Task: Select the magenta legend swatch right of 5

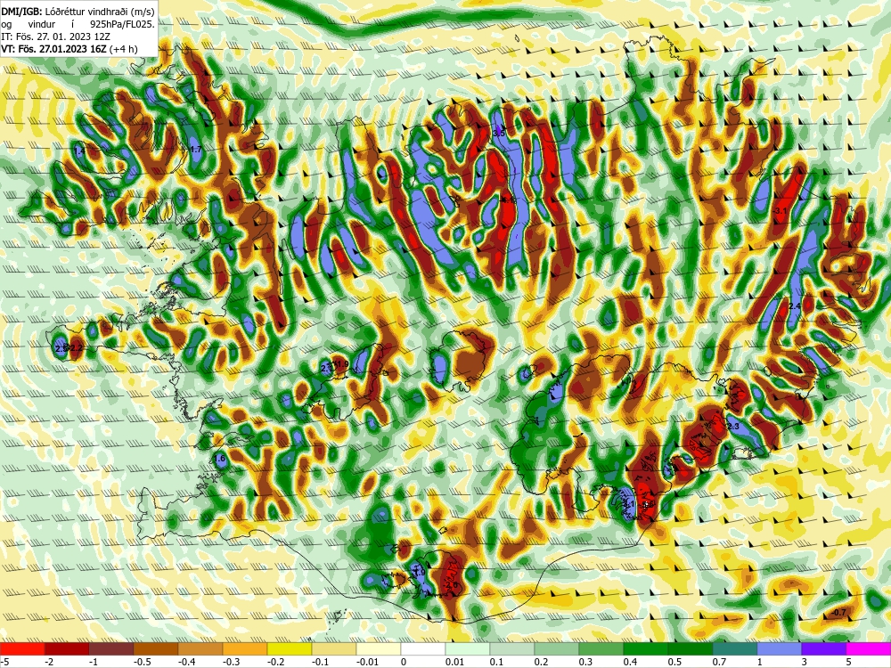Action: [869, 648]
